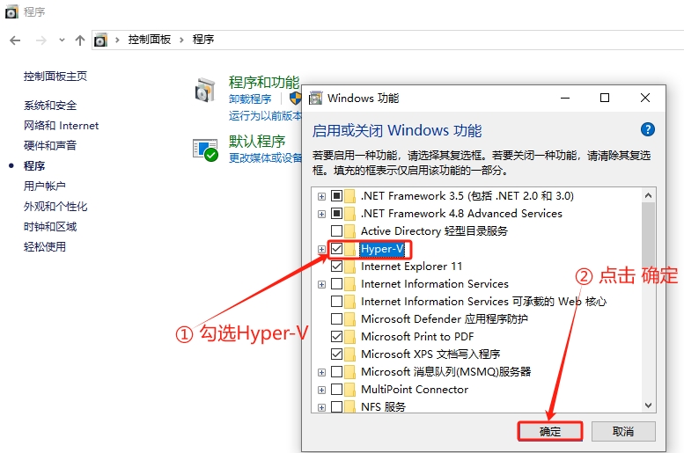Viewport: 684px width, 453px height.
Task: Select Hyper-V label in feature list
Action: [382, 249]
